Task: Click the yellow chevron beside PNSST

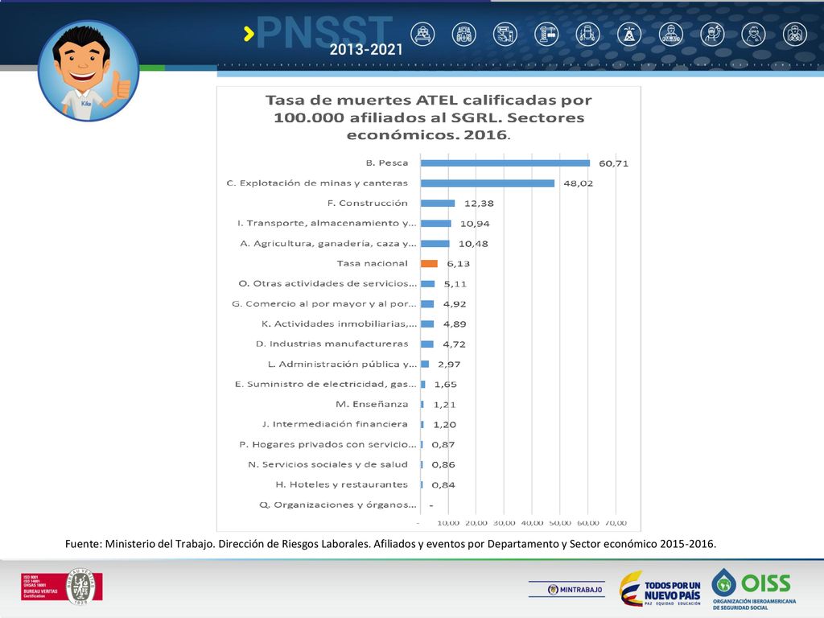Action: (x=249, y=34)
